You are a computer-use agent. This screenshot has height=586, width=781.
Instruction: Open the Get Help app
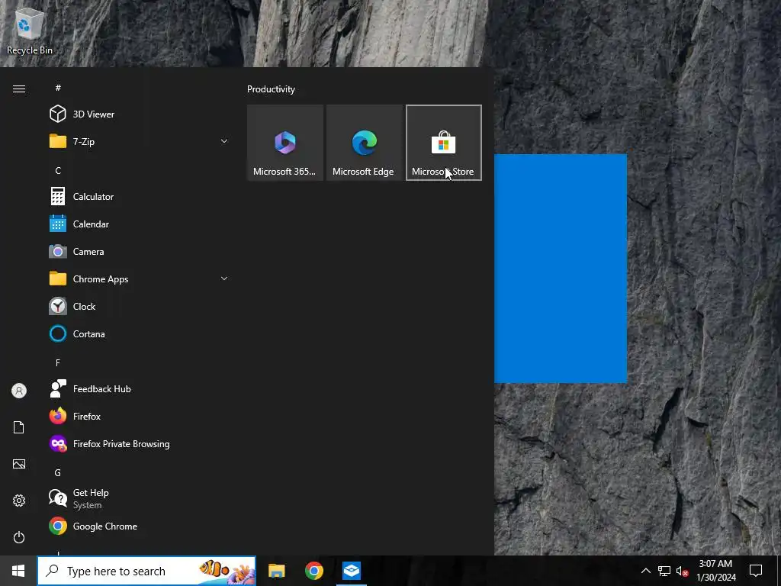click(x=139, y=498)
